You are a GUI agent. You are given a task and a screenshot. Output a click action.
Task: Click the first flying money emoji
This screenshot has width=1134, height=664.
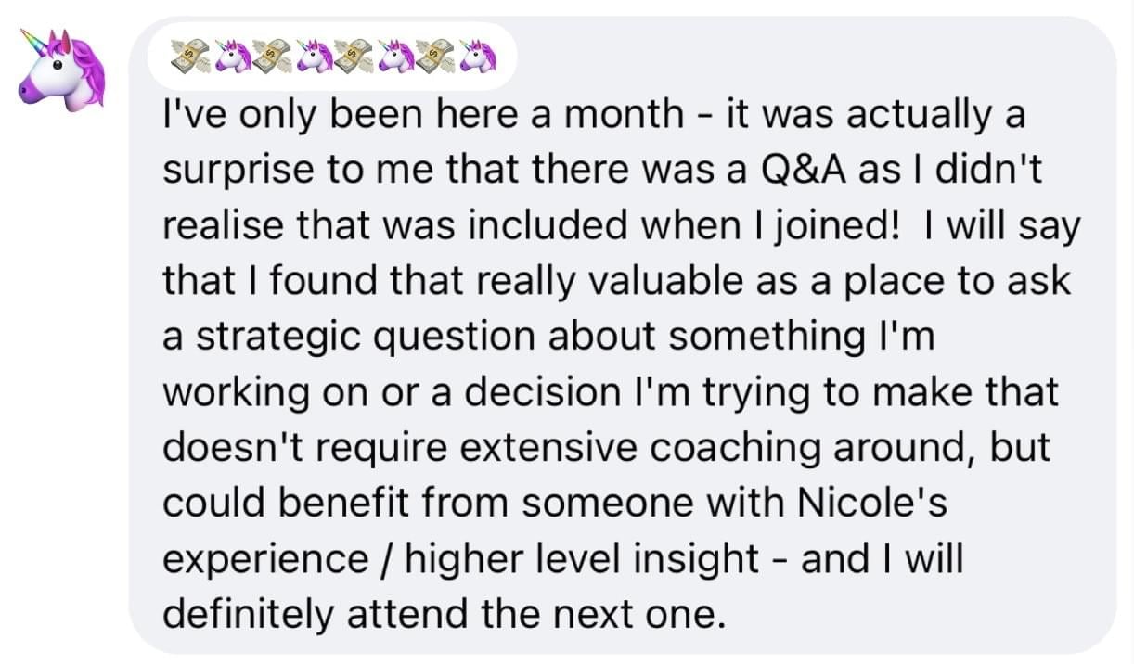(191, 57)
